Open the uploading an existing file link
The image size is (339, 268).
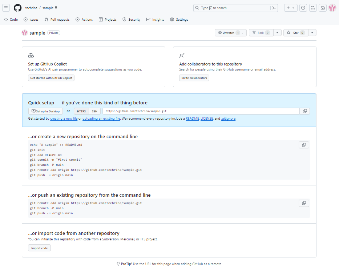point(101,119)
